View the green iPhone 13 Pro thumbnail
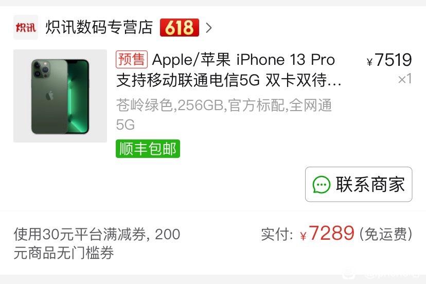 [60, 96]
